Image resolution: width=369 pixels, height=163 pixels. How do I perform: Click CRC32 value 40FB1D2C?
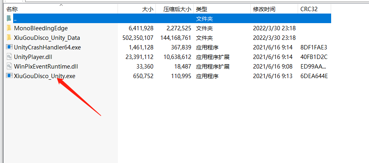314,57
